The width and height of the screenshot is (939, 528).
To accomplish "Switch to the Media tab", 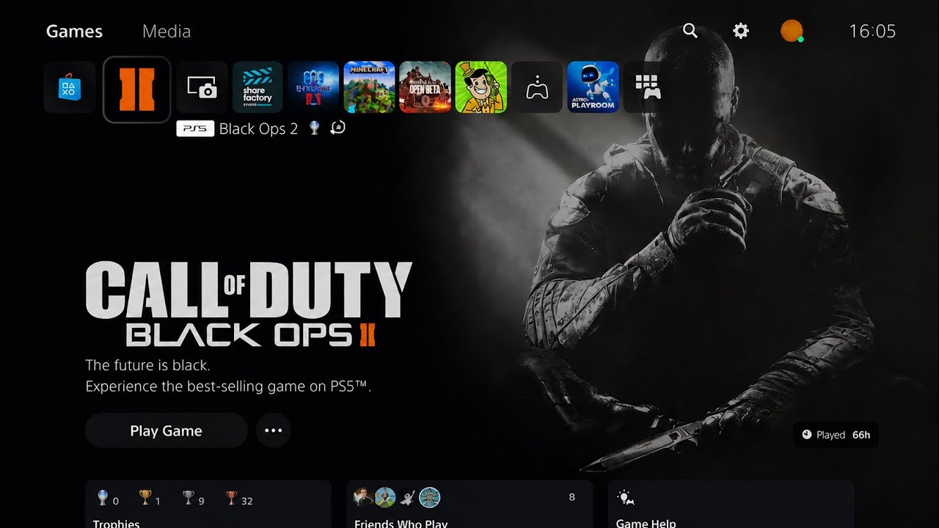I will point(167,32).
